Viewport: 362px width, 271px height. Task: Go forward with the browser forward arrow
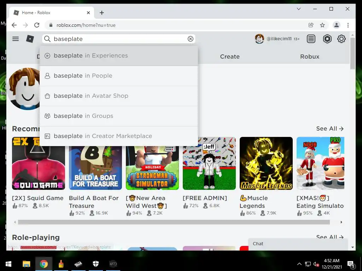point(25,25)
